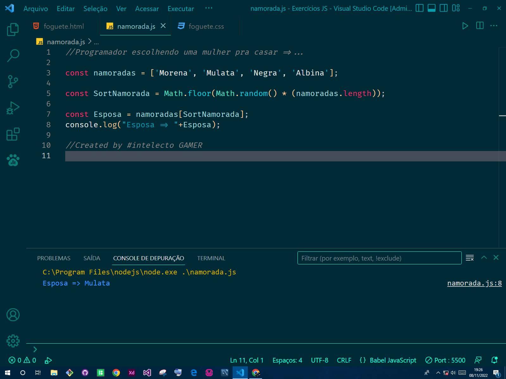Switch to the TERMINAL panel tab
This screenshot has height=379, width=506.
211,258
